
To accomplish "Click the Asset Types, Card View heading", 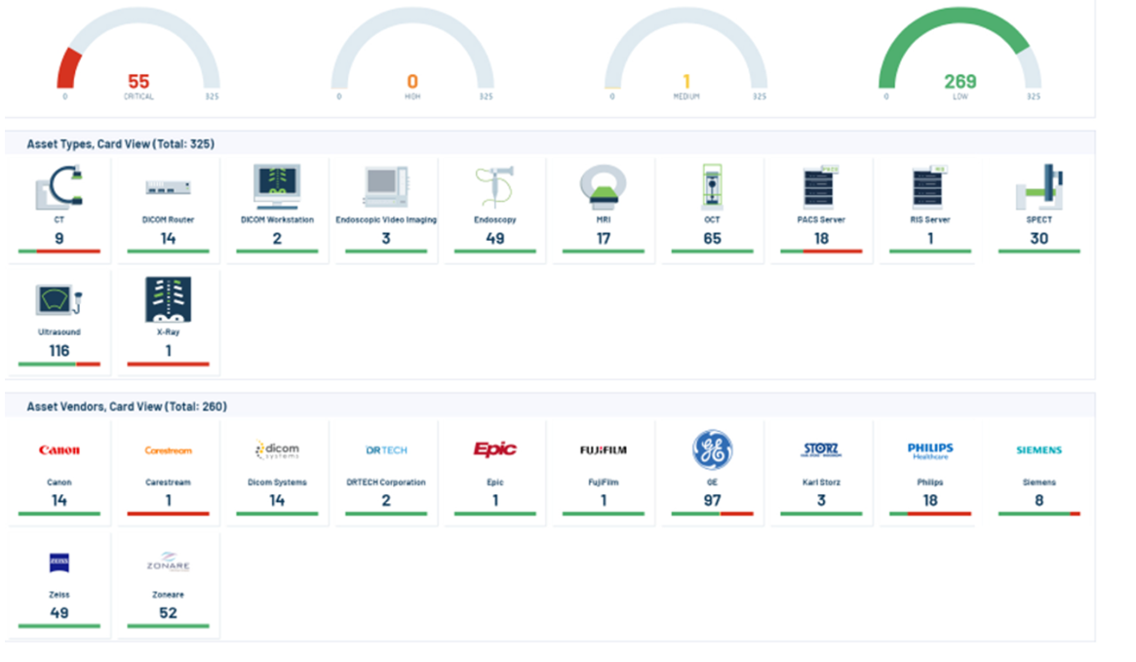I will click(x=120, y=144).
